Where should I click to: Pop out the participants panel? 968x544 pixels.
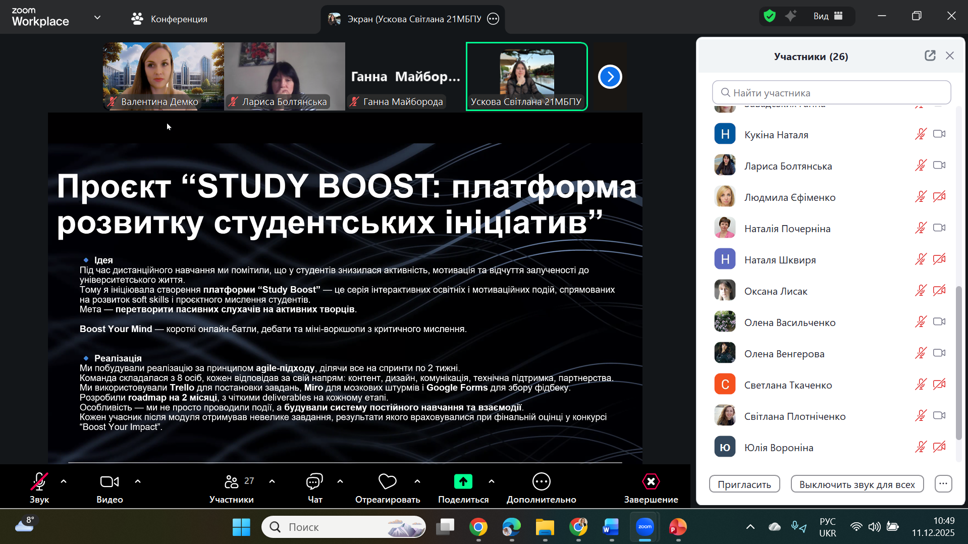[x=930, y=56]
